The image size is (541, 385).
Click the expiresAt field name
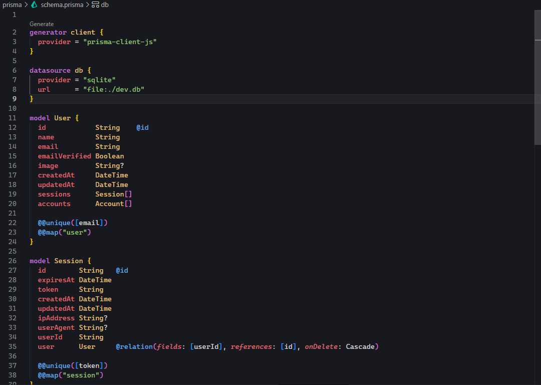56,280
